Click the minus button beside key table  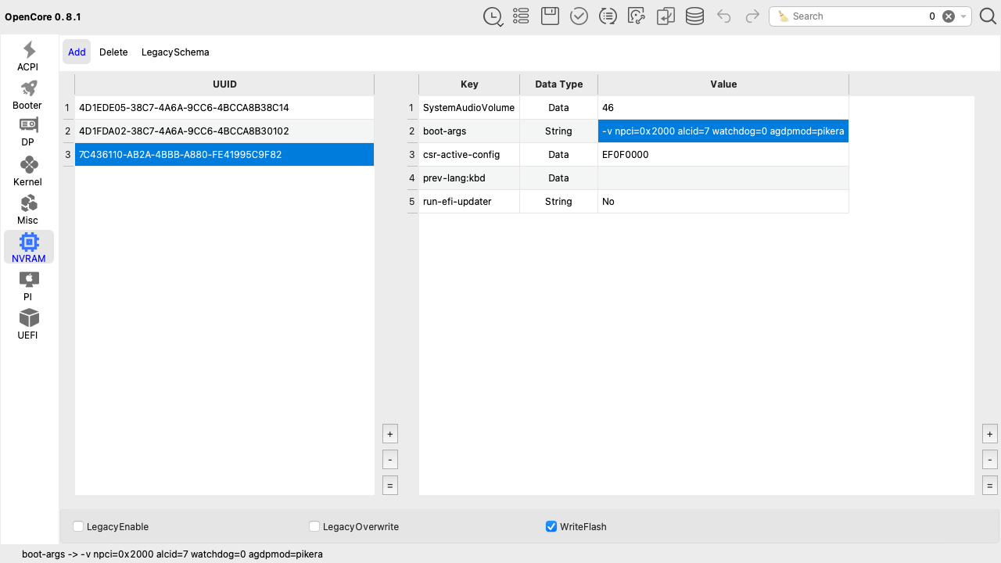(x=990, y=459)
